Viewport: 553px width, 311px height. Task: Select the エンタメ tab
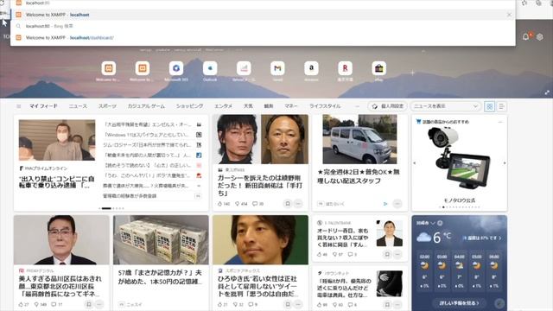pos(223,106)
